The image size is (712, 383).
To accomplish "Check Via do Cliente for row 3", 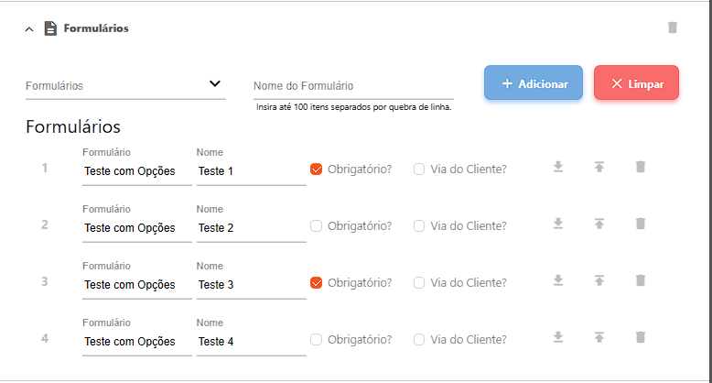I will click(x=419, y=283).
